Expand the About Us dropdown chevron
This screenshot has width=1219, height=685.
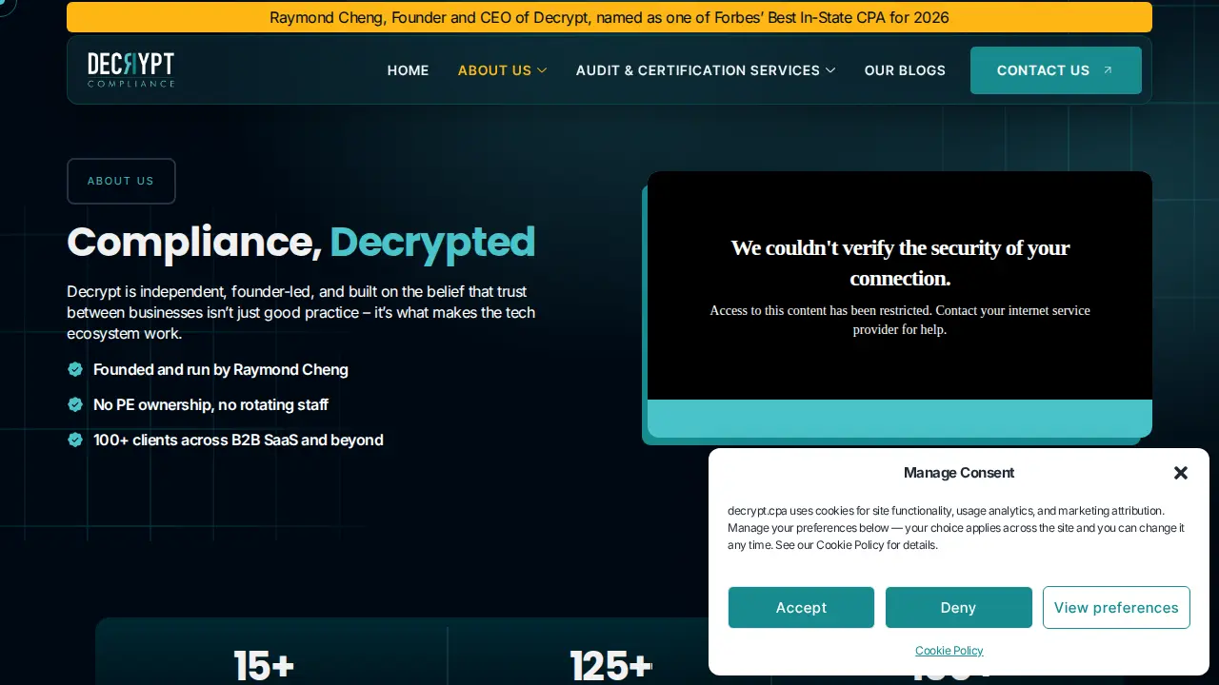(x=542, y=70)
